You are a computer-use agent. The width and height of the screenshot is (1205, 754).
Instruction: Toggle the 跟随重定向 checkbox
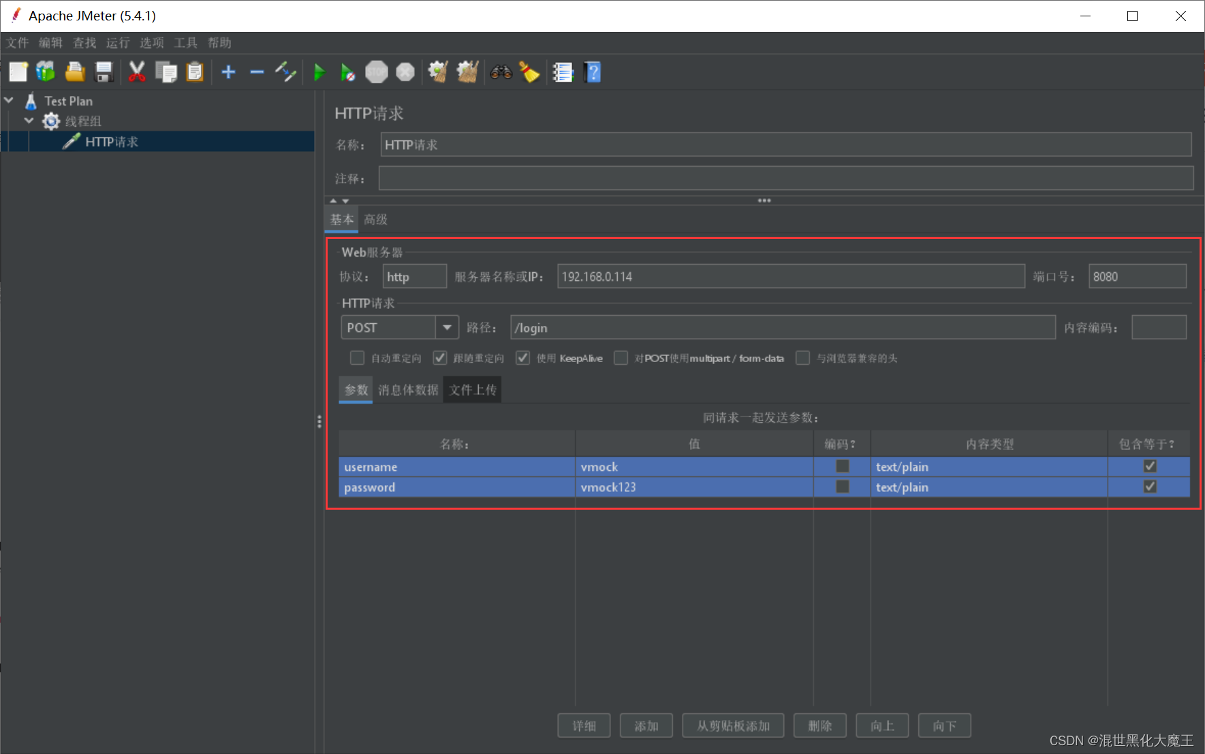[440, 358]
